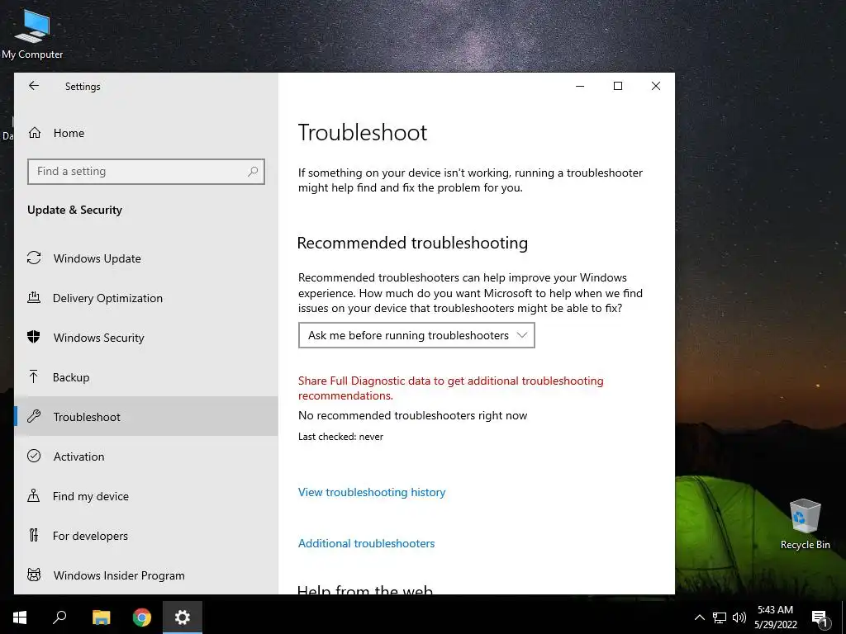
Task: Click the Settings gear on the taskbar
Action: click(183, 617)
